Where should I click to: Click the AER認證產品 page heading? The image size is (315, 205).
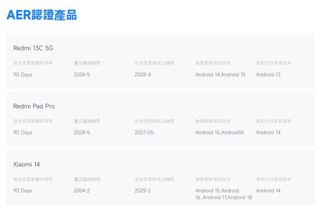[41, 15]
